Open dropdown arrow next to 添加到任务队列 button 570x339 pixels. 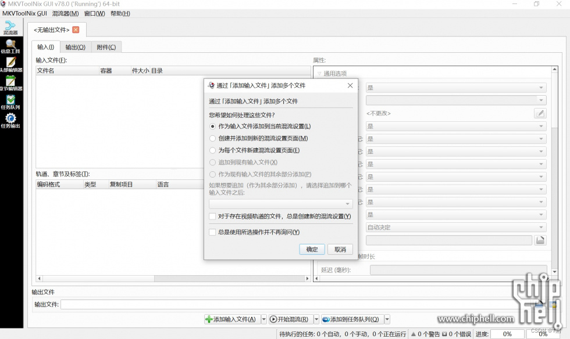click(x=387, y=319)
